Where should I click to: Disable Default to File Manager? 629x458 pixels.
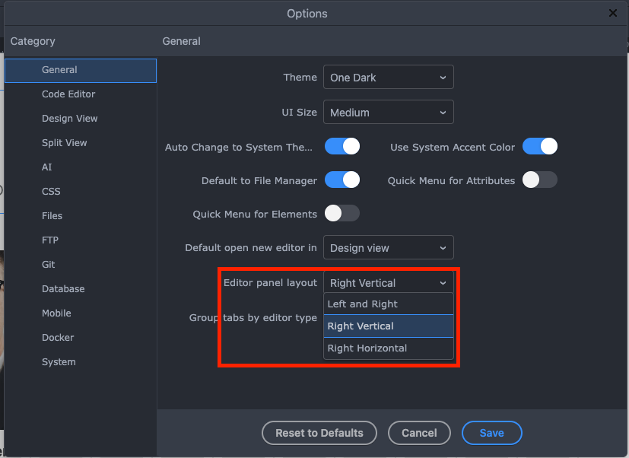coord(342,180)
